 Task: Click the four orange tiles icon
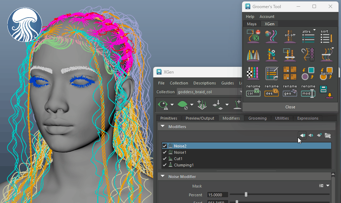pyautogui.click(x=290, y=73)
